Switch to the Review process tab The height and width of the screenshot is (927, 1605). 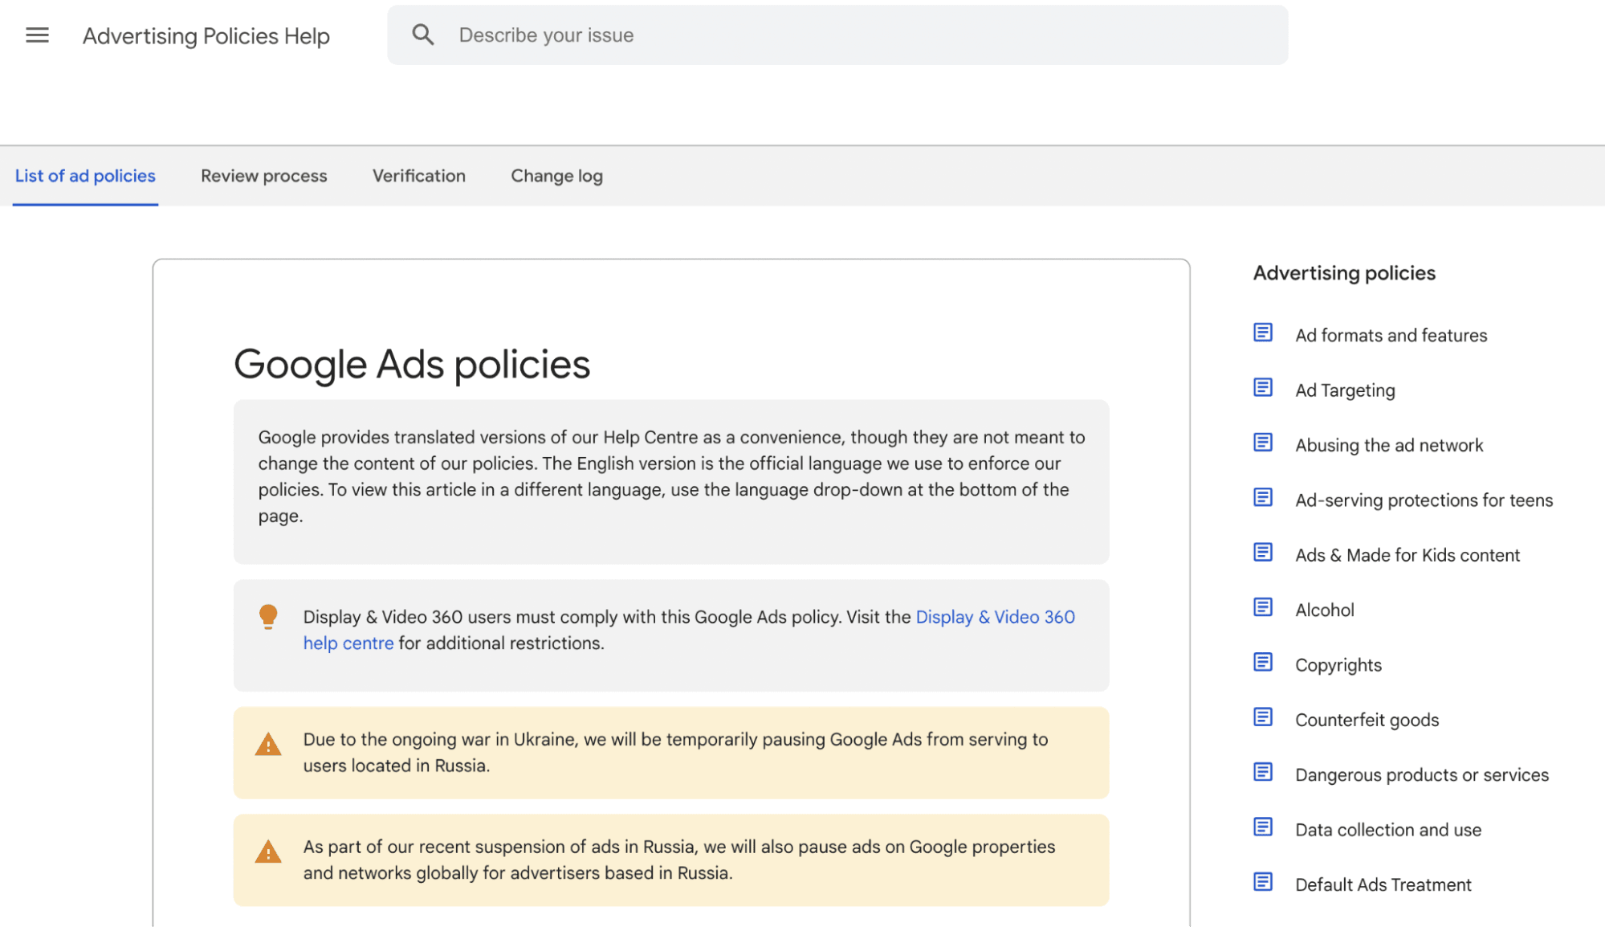tap(263, 176)
